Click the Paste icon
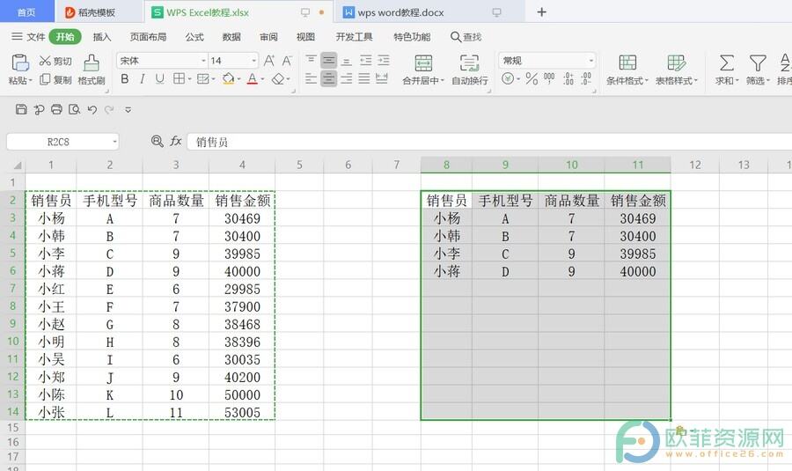 click(x=19, y=63)
